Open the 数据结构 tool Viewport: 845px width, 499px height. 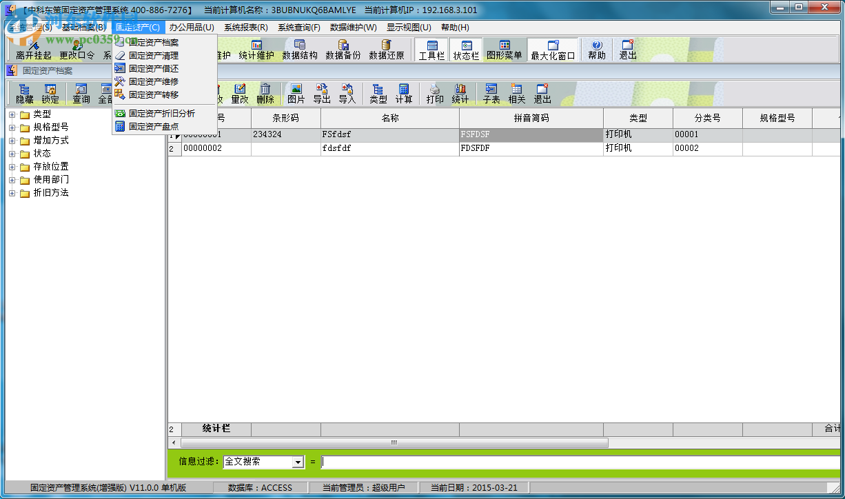[x=300, y=50]
